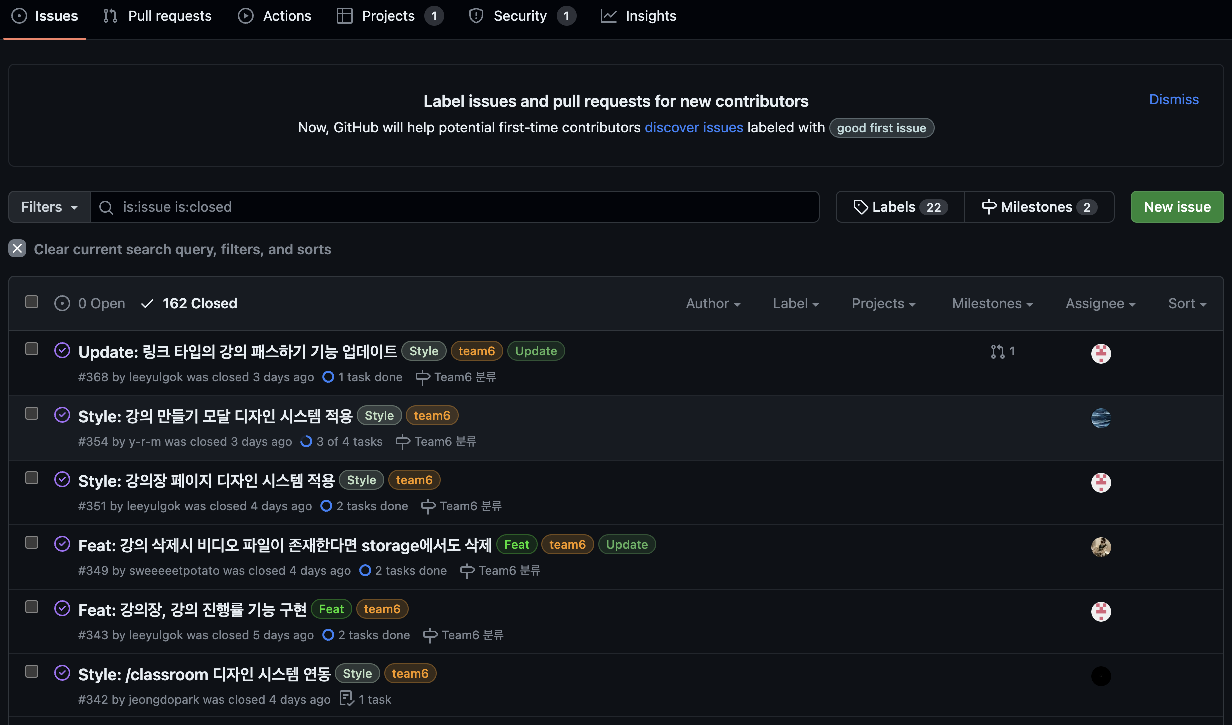Switch to the Pull requests tab
This screenshot has height=725, width=1232.
click(158, 16)
